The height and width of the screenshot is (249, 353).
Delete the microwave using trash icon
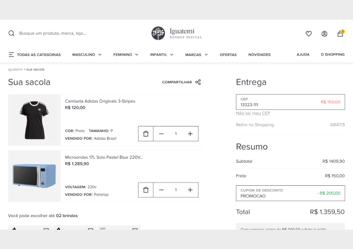pos(146,190)
